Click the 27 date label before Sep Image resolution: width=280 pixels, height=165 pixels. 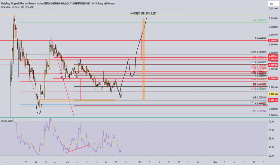pyautogui.click(x=55, y=162)
